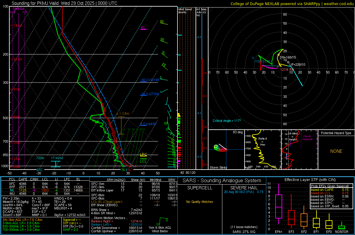Click the Corfidi Downshear vector row

pos(117,228)
